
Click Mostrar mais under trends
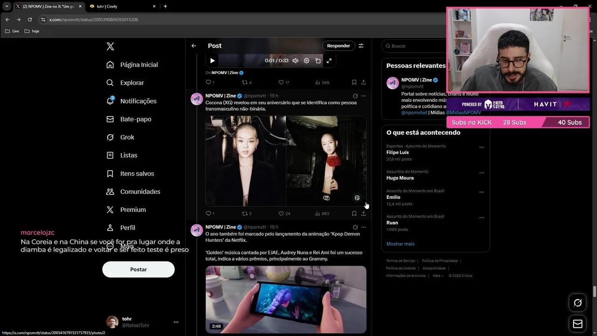(400, 244)
